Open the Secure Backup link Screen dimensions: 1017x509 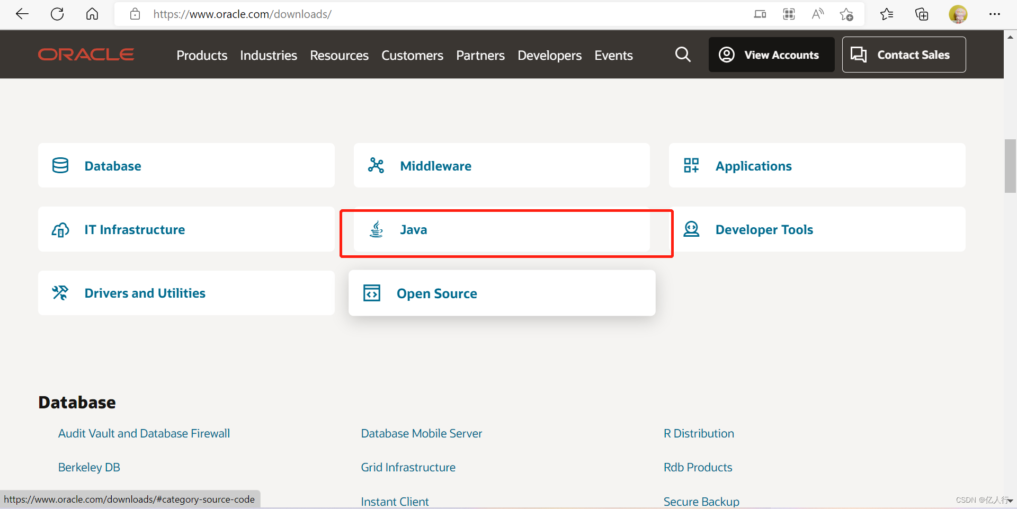coord(701,501)
